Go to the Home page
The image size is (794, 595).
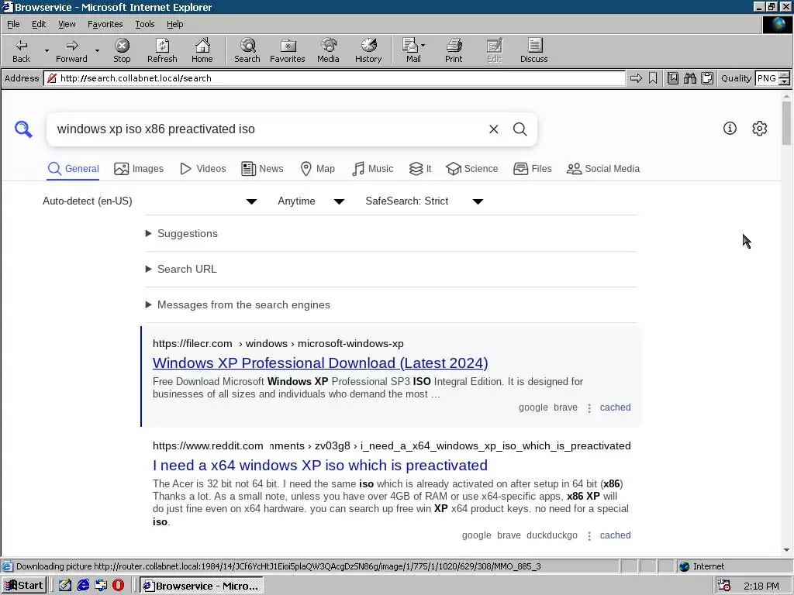[202, 50]
